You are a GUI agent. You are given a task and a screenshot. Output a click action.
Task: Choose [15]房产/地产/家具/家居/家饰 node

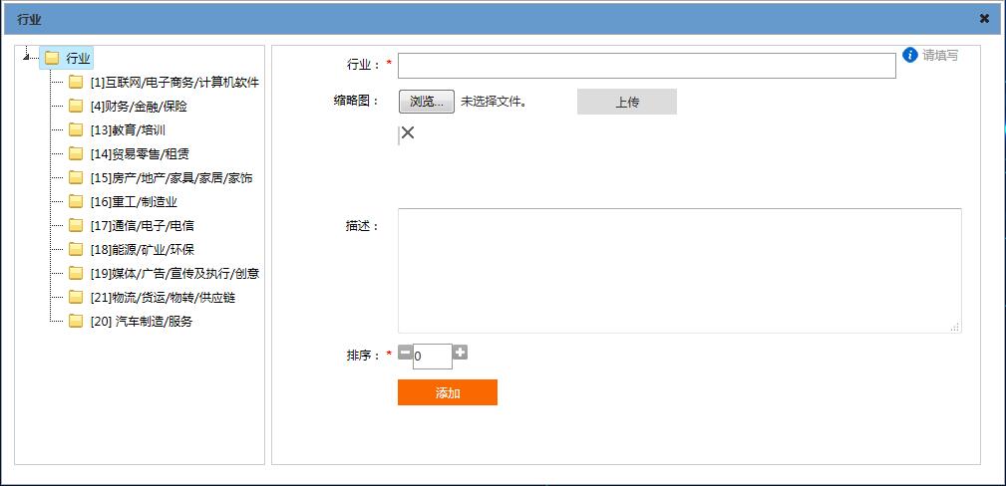coord(170,177)
